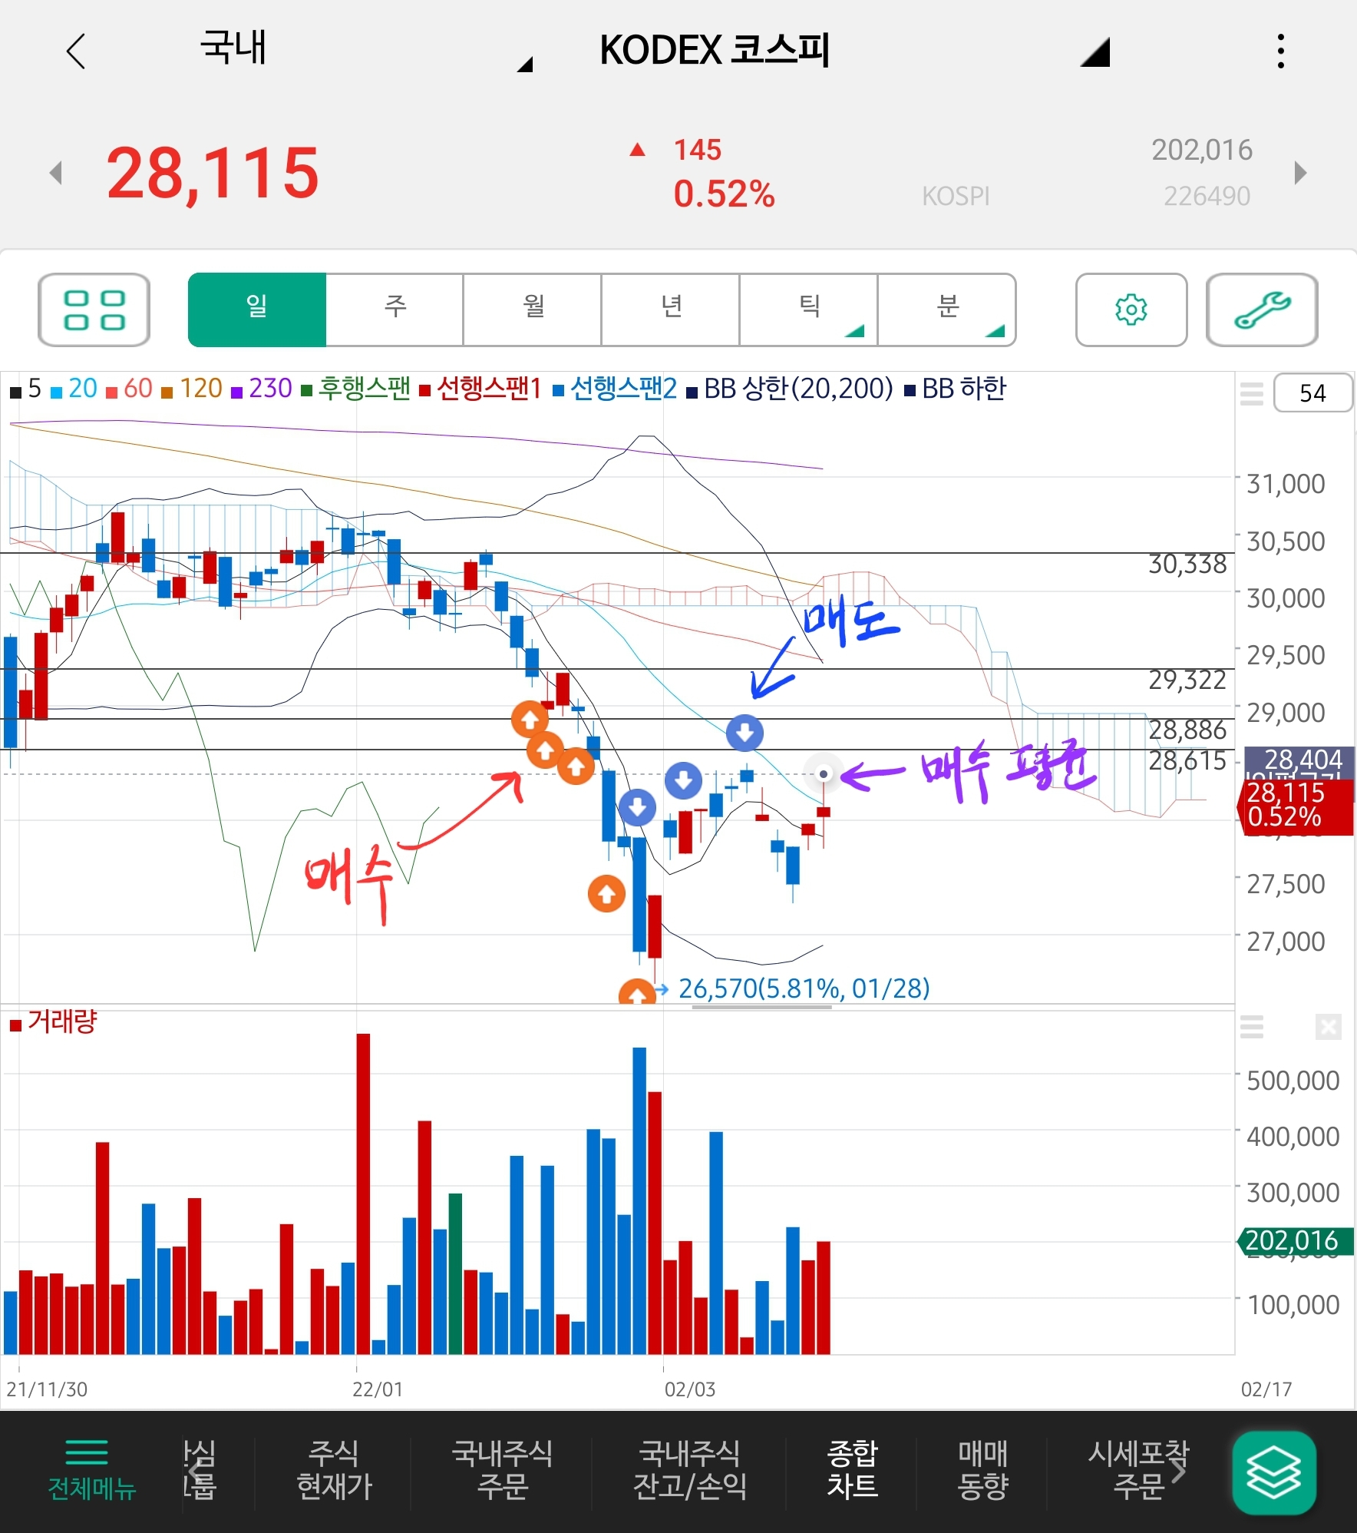Click the horizontal line label 28,886
Screen dimensions: 1357x1533
click(1187, 730)
